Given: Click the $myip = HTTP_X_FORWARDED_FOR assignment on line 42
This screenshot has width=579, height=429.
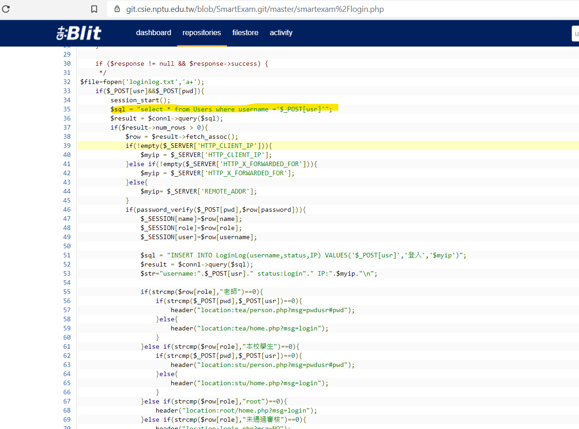Looking at the screenshot, I should [218, 173].
